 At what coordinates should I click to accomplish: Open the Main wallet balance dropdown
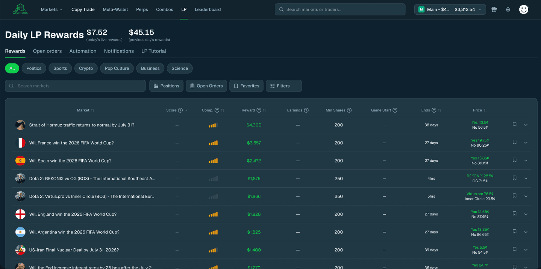point(450,9)
